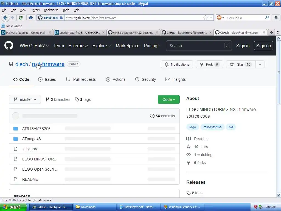Click the GitHub Octocat logo in header
Image resolution: width=281 pixels, height=211 pixels.
click(x=9, y=45)
